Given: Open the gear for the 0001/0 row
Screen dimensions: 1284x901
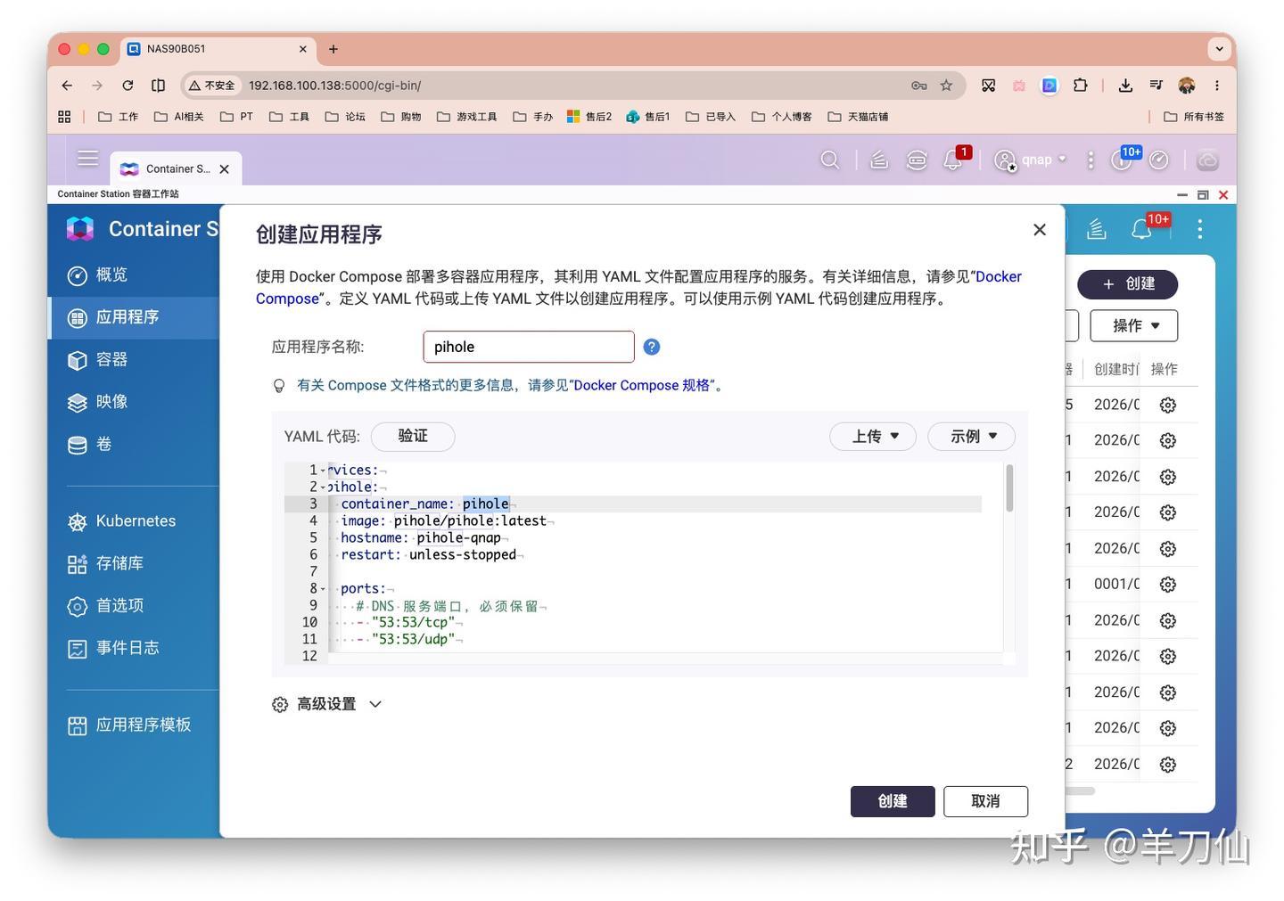Looking at the screenshot, I should [1167, 585].
